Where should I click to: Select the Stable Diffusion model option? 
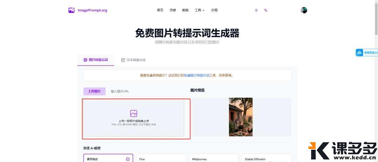click(x=266, y=158)
